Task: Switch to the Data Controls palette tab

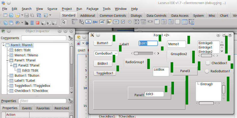Action: tap(156, 15)
